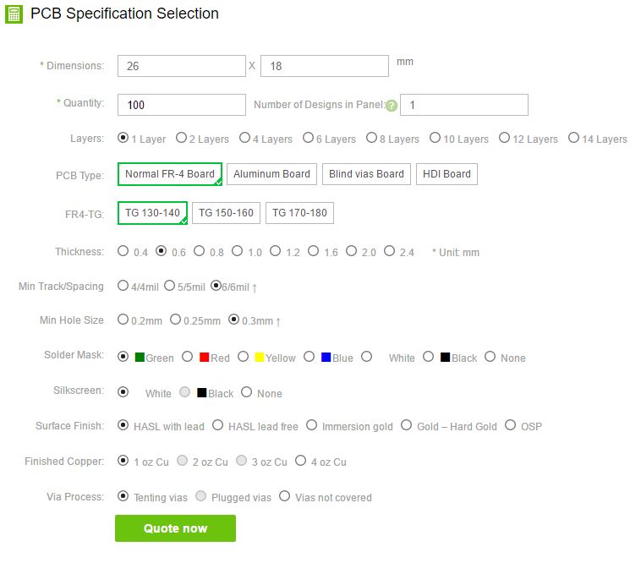Viewport: 641px width, 574px height.
Task: Click the Yellow solder mask swatch
Action: coord(260,358)
